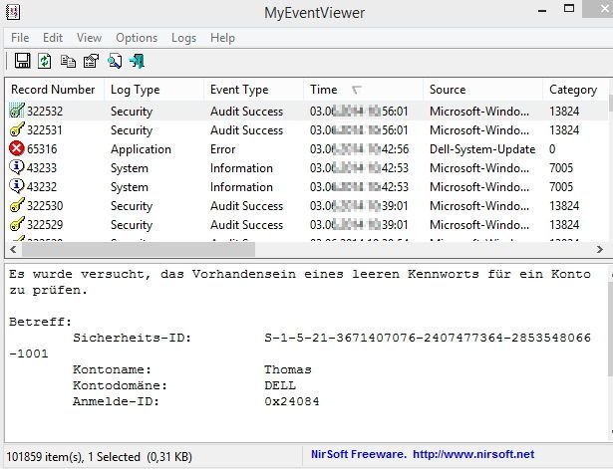
Task: Click the Information event type of record 43232
Action: click(x=241, y=186)
